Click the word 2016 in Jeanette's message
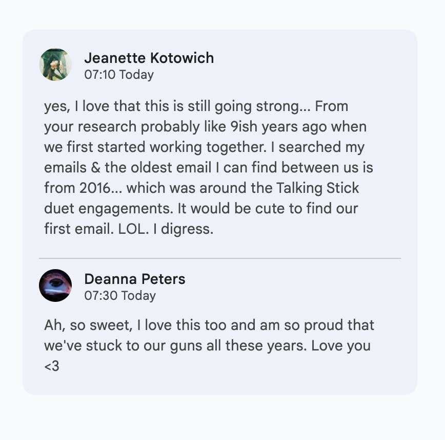Screen dimensions: 445x440 [95, 188]
